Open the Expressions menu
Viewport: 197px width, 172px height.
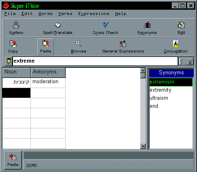[x=94, y=14]
